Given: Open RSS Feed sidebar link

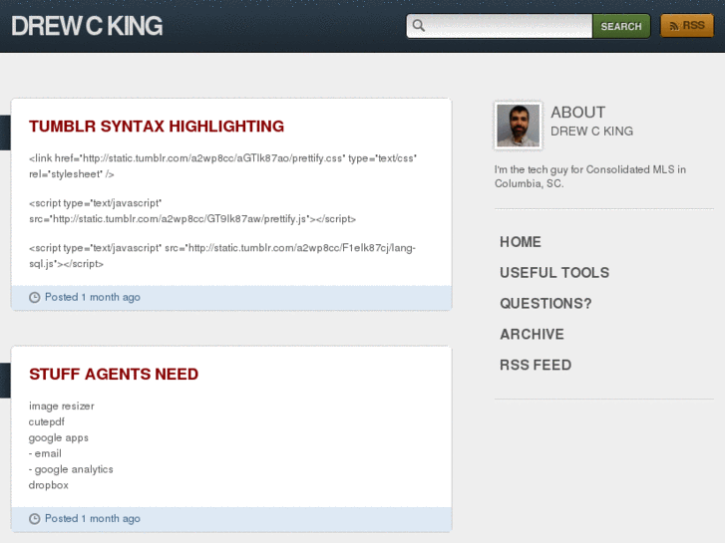Looking at the screenshot, I should (x=535, y=366).
